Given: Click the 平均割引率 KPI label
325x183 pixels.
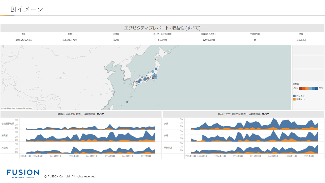Looking at the screenshot, I should (x=255, y=34).
